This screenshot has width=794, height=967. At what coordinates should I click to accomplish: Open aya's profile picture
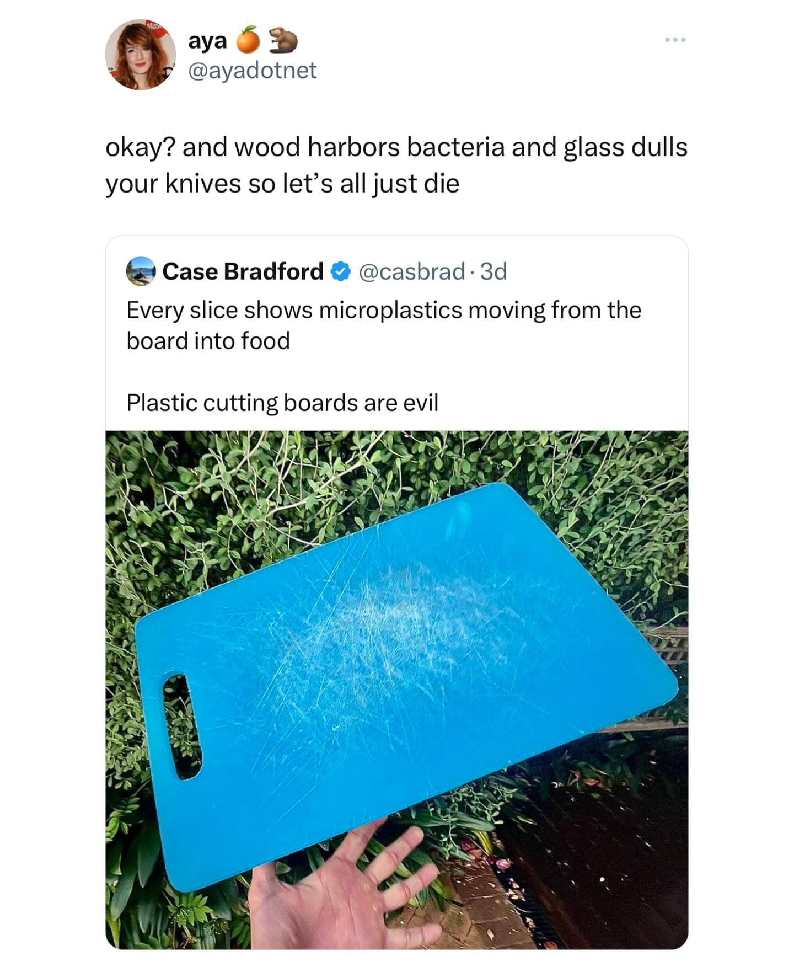click(141, 55)
